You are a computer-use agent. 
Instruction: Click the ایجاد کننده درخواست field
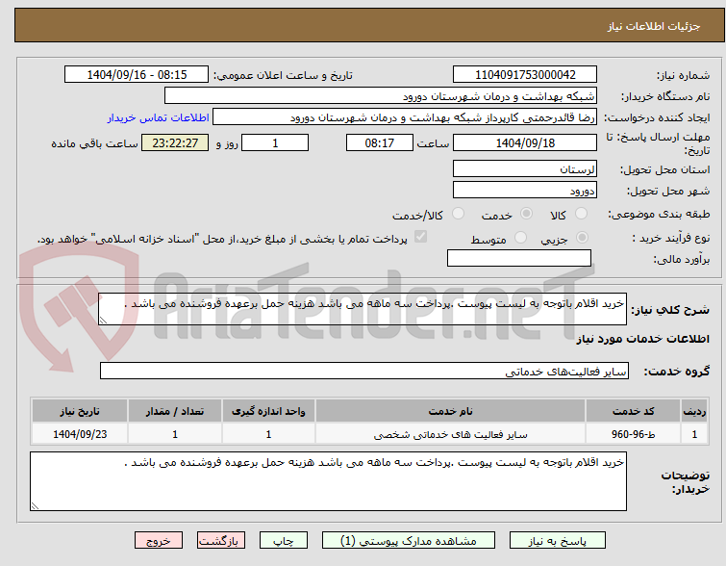(x=405, y=117)
